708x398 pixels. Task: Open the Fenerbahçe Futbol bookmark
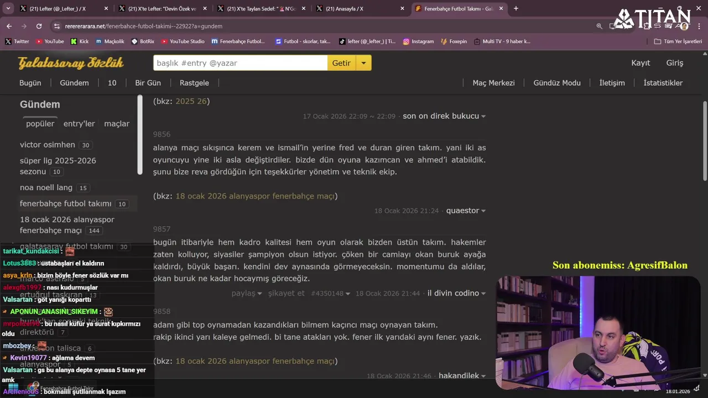click(x=238, y=41)
